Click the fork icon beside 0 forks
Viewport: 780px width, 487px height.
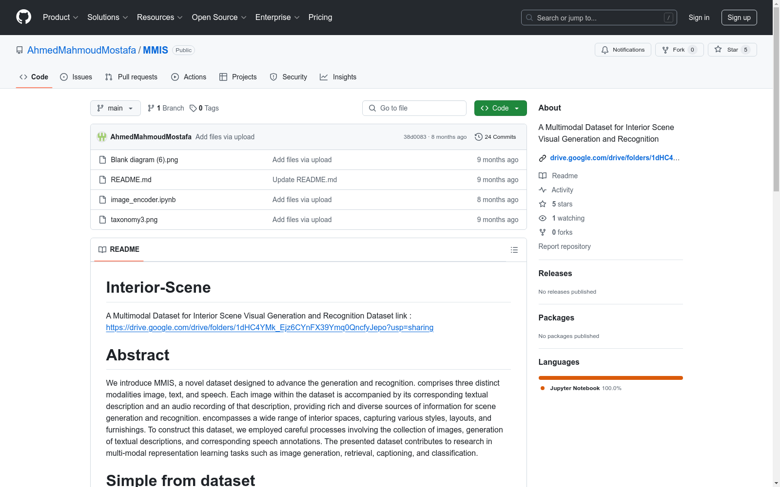tap(543, 232)
